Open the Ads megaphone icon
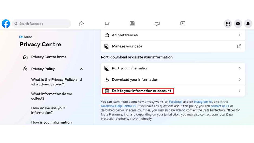 pyautogui.click(x=157, y=24)
